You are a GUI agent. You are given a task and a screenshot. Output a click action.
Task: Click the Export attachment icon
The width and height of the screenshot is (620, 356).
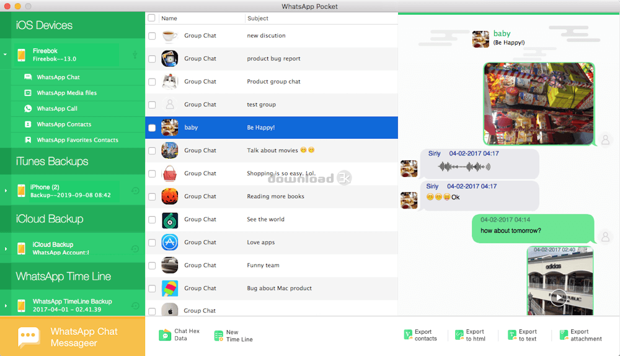[x=564, y=335]
